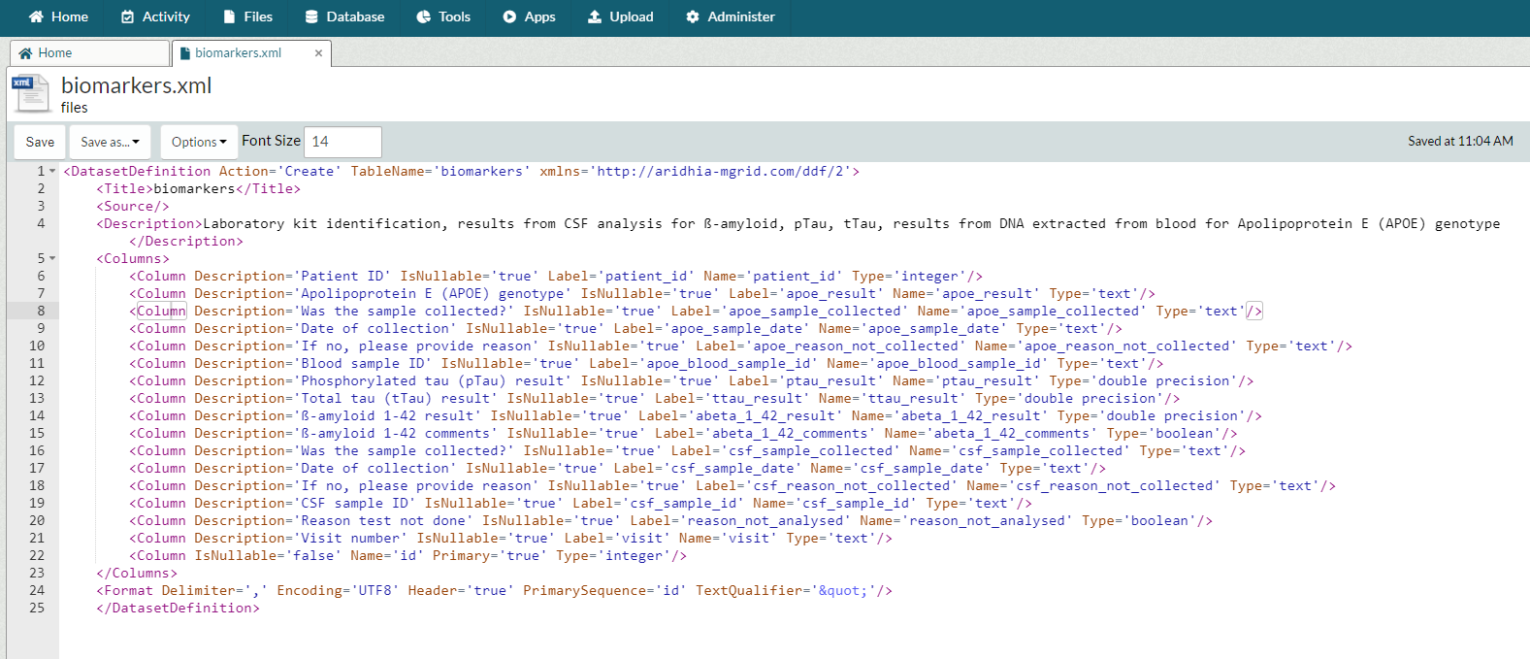This screenshot has width=1530, height=659.
Task: Place cursor on the Format Delimiter line
Action: [485, 591]
